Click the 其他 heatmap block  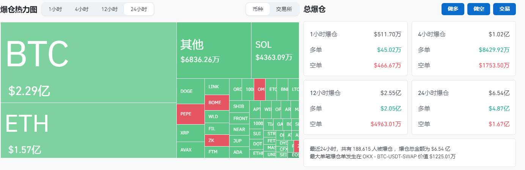click(214, 50)
